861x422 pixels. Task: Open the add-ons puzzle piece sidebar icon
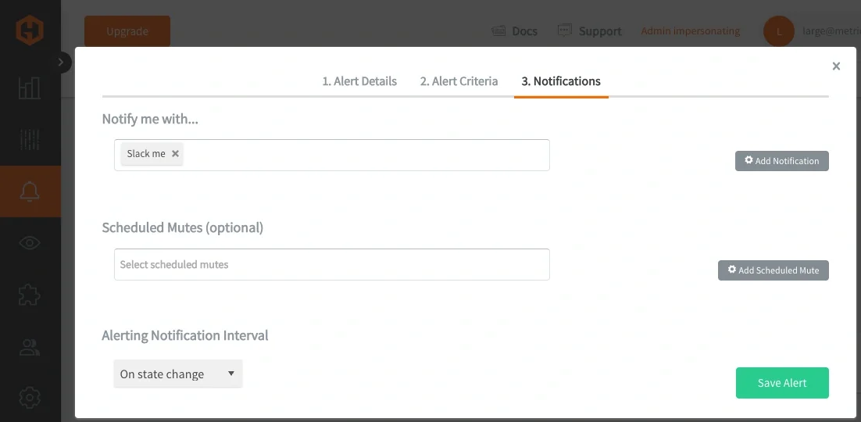(30, 295)
